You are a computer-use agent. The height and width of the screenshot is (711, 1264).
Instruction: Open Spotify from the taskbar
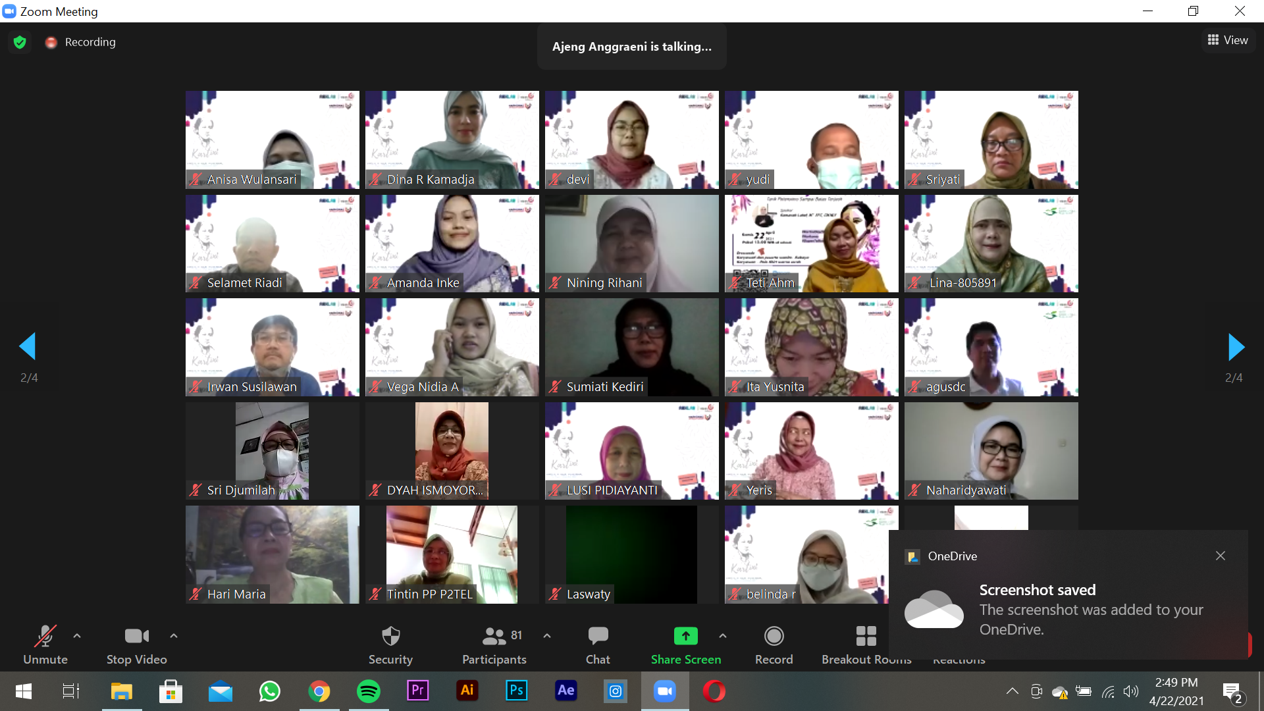pos(369,691)
